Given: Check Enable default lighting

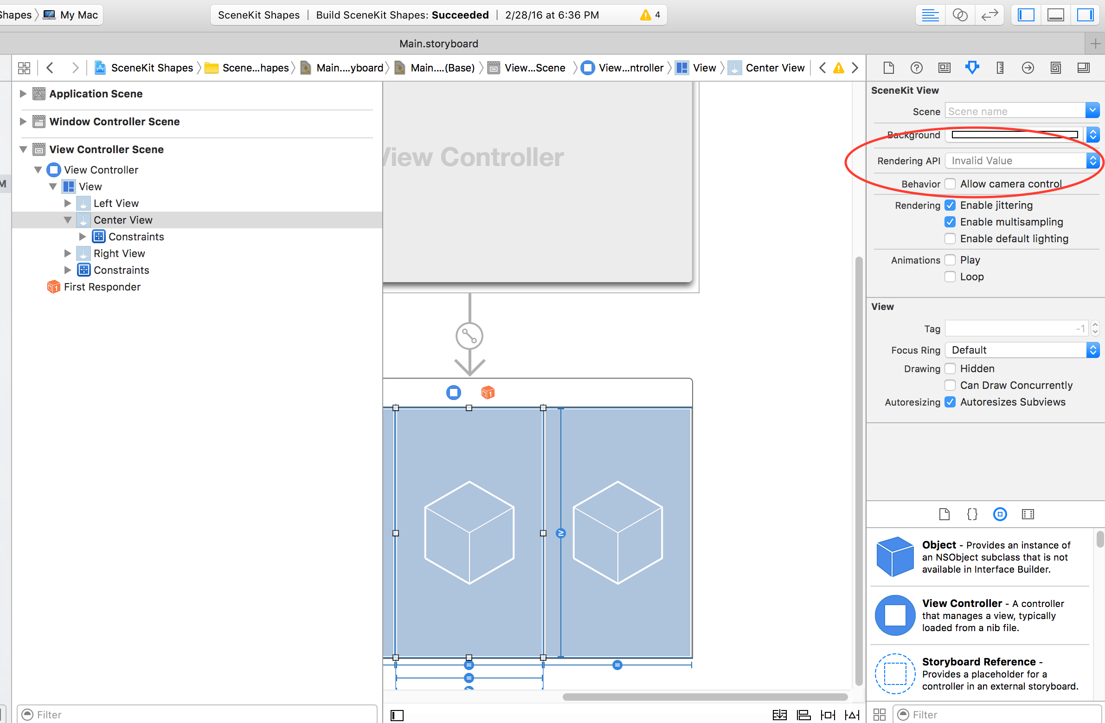Looking at the screenshot, I should [x=950, y=239].
